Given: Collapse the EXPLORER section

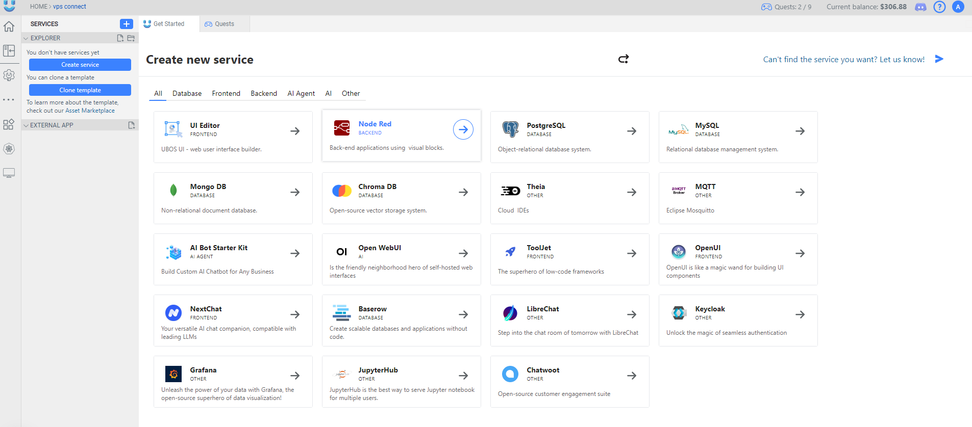Looking at the screenshot, I should point(26,38).
